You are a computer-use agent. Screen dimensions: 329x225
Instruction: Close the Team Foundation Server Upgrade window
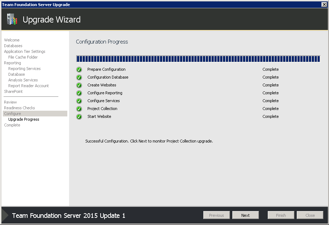click(324, 5)
